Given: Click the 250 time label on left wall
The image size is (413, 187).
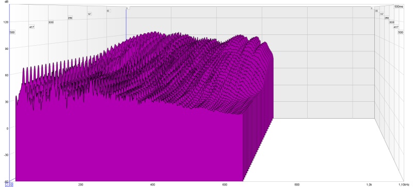Looking at the screenshot, I should pyautogui.click(x=70, y=18).
